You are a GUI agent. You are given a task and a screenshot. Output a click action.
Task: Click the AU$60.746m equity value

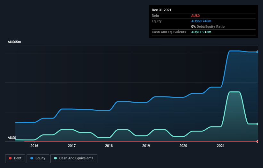point(201,21)
